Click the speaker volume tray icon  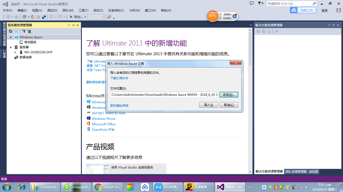(306, 187)
